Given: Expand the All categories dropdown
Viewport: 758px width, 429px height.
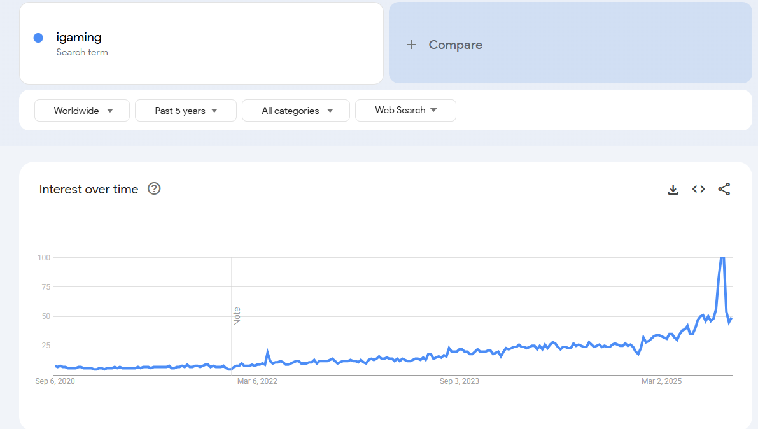Looking at the screenshot, I should point(296,111).
